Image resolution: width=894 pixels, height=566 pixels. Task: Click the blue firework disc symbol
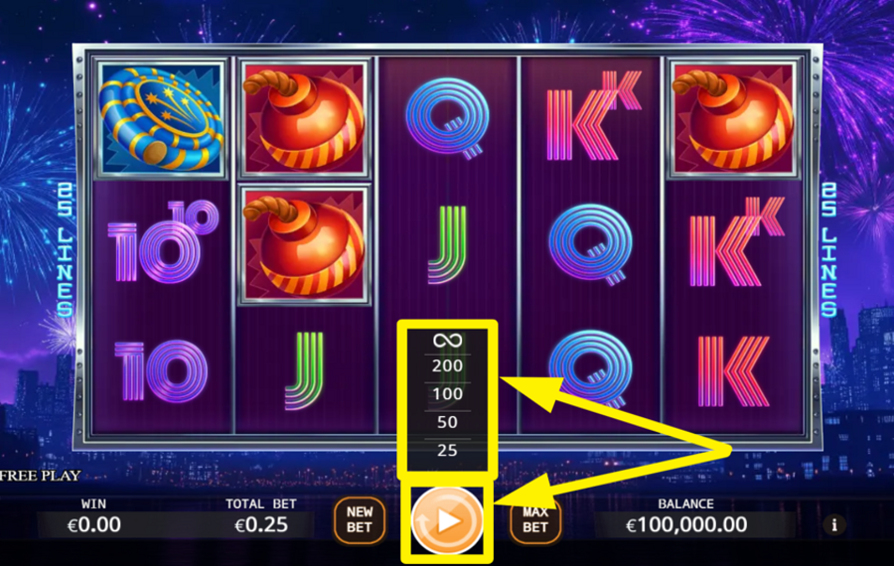(x=161, y=118)
